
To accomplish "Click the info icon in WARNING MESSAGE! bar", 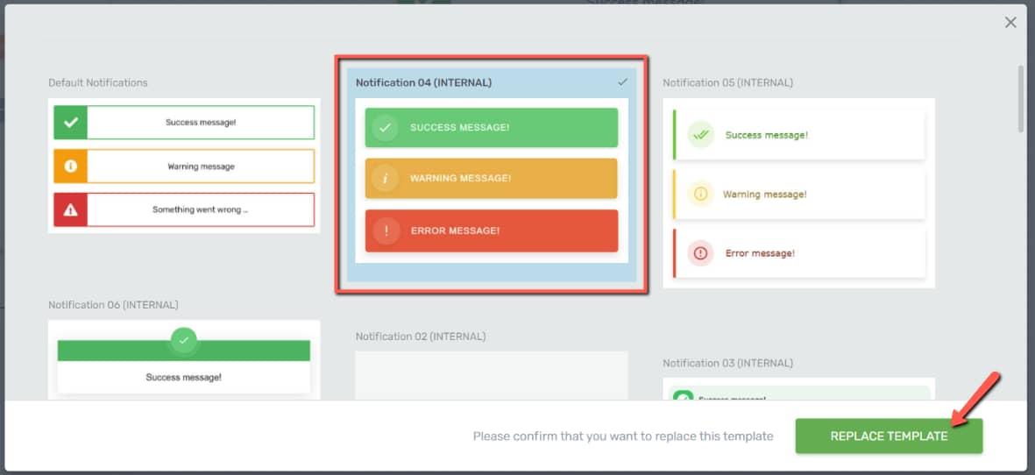I will tap(385, 179).
